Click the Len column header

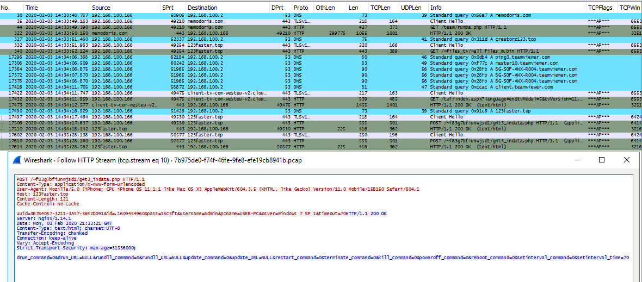pyautogui.click(x=357, y=8)
